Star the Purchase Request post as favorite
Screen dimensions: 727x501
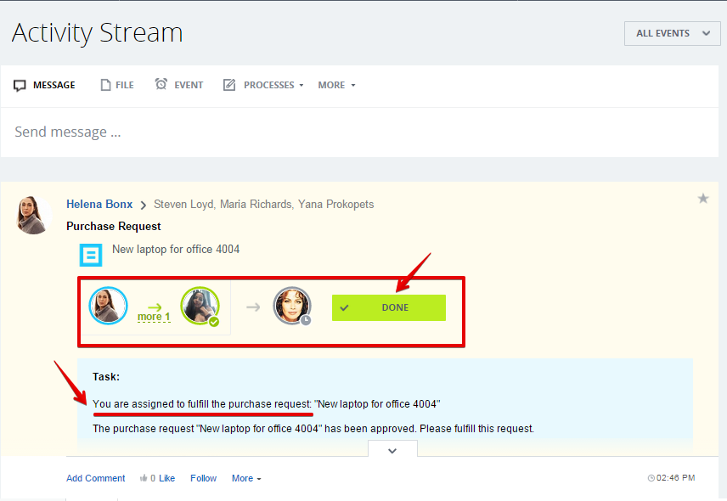tap(703, 199)
